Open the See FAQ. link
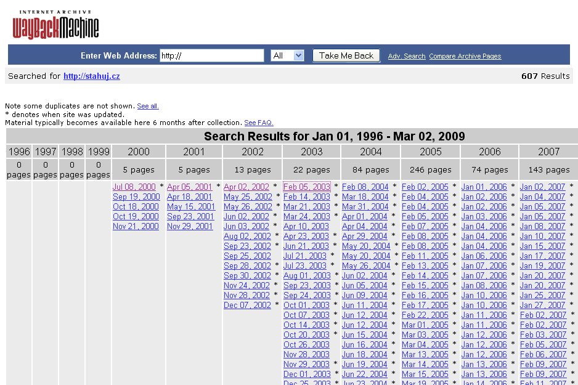The width and height of the screenshot is (578, 385). [259, 123]
